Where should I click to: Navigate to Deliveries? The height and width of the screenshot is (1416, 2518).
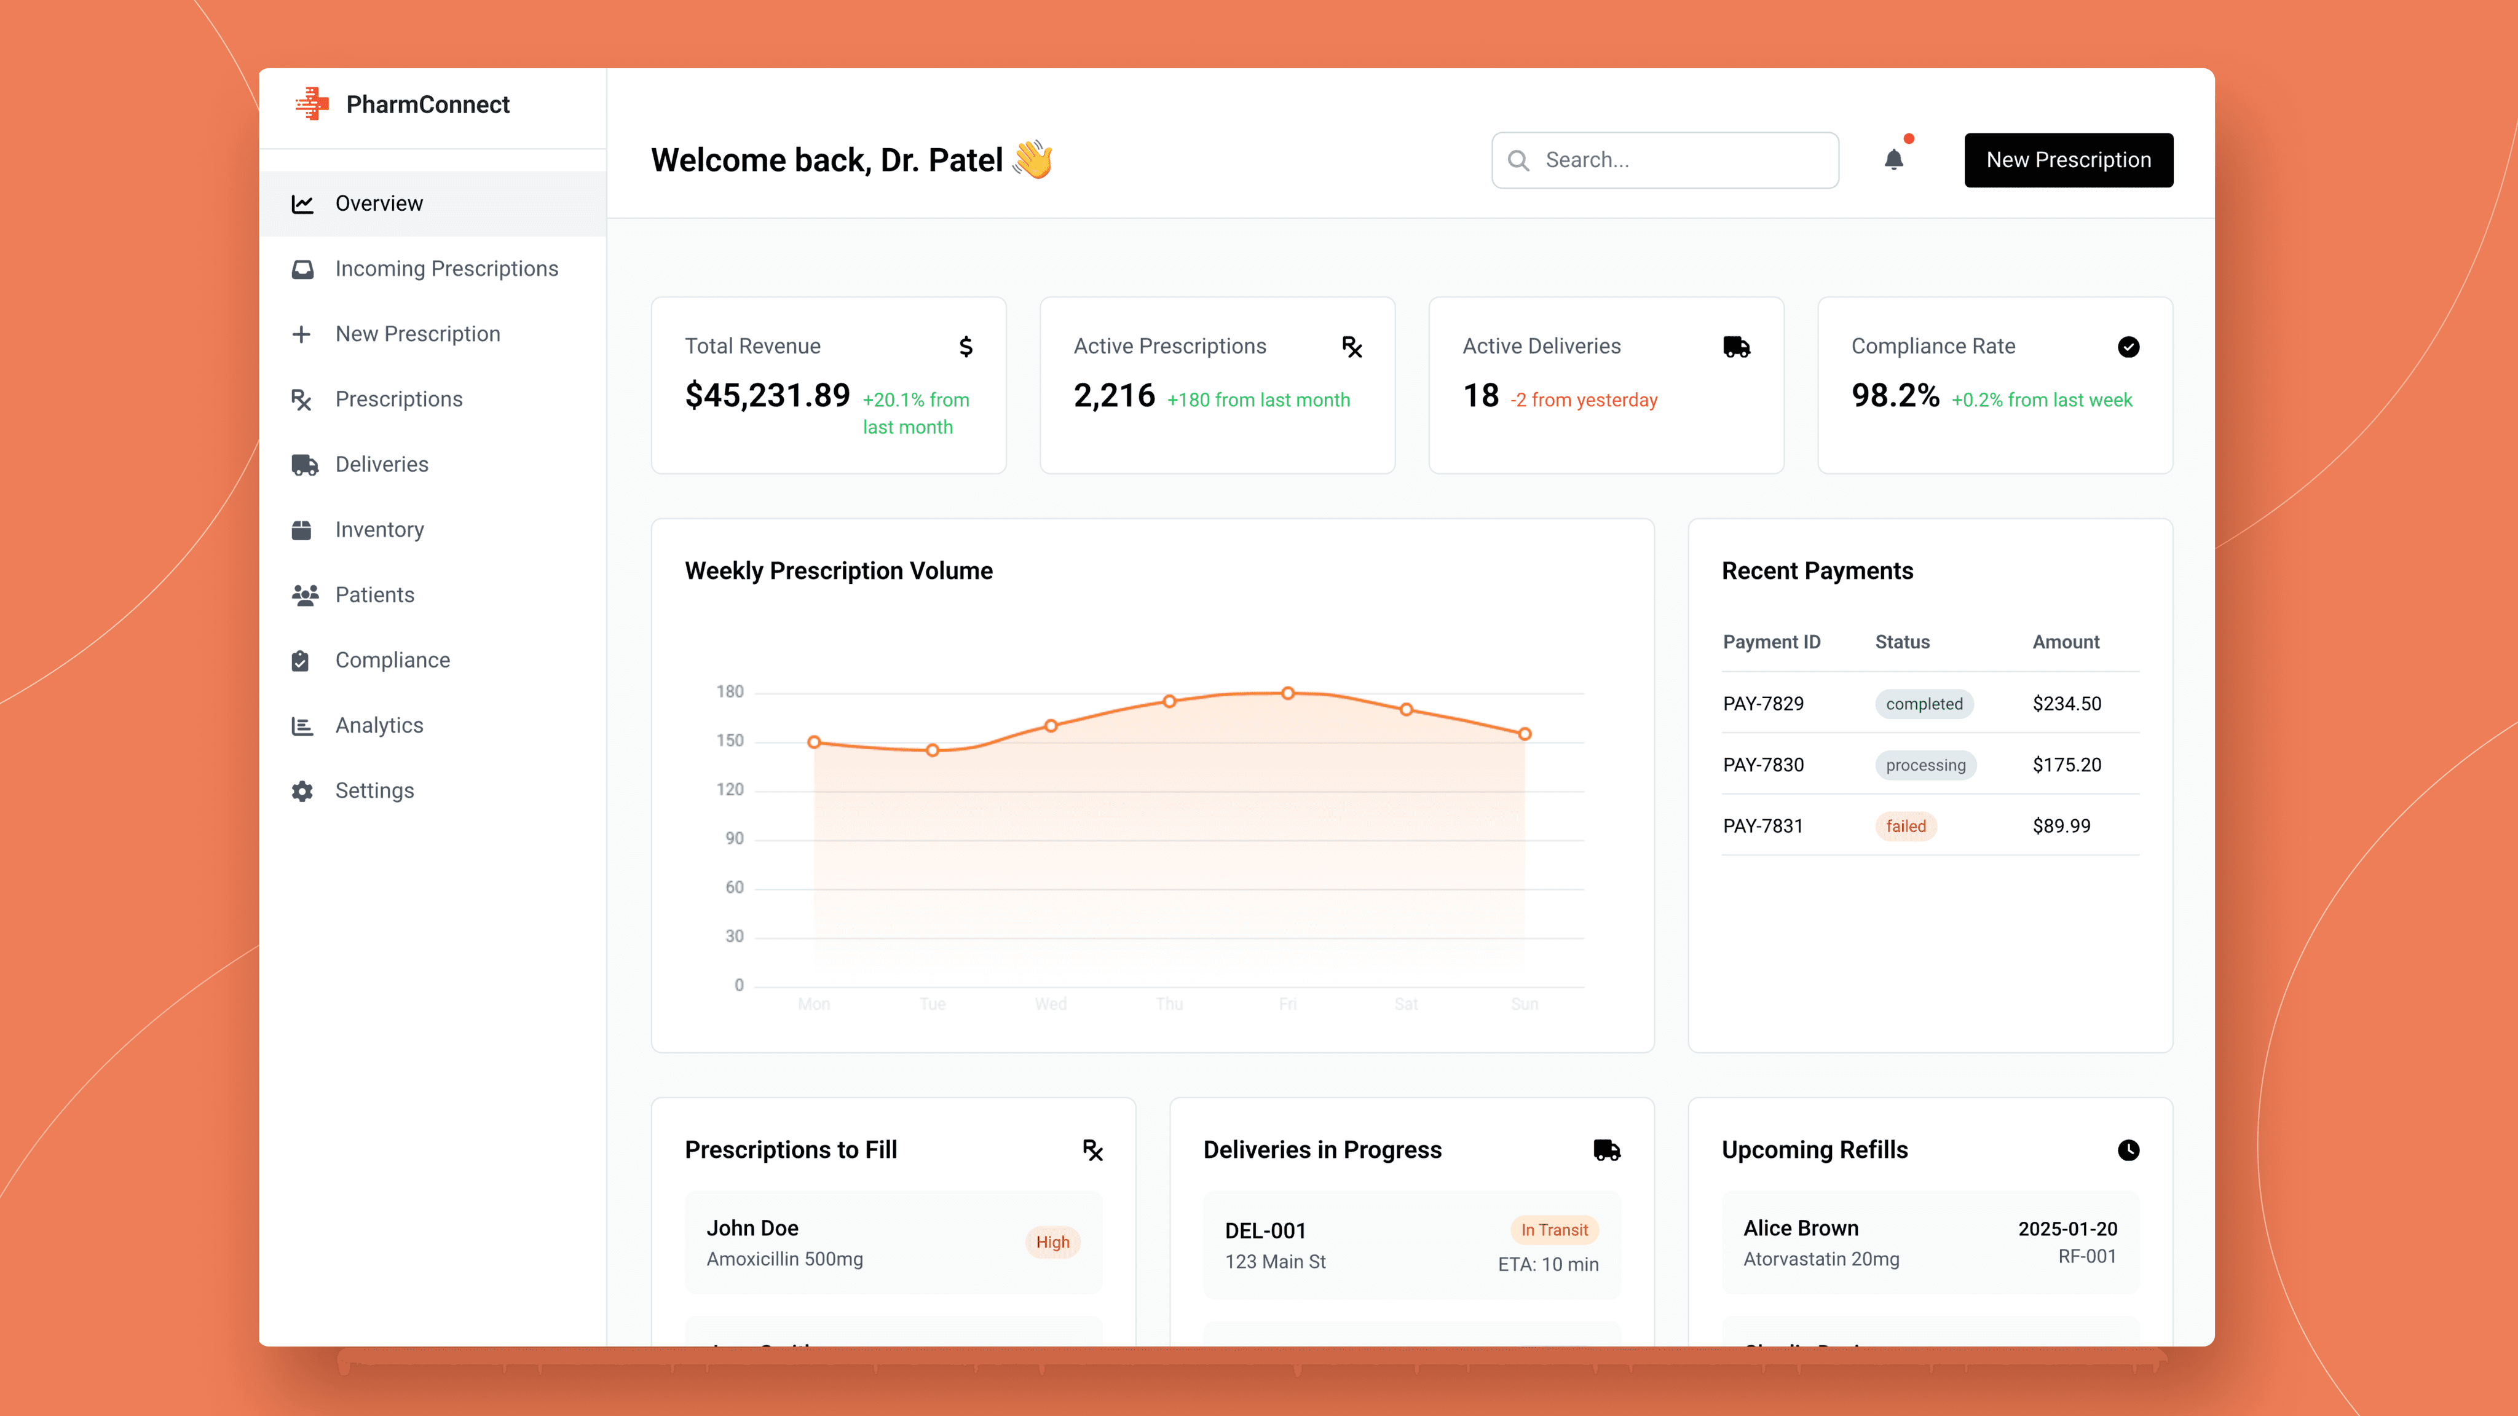pos(433,465)
